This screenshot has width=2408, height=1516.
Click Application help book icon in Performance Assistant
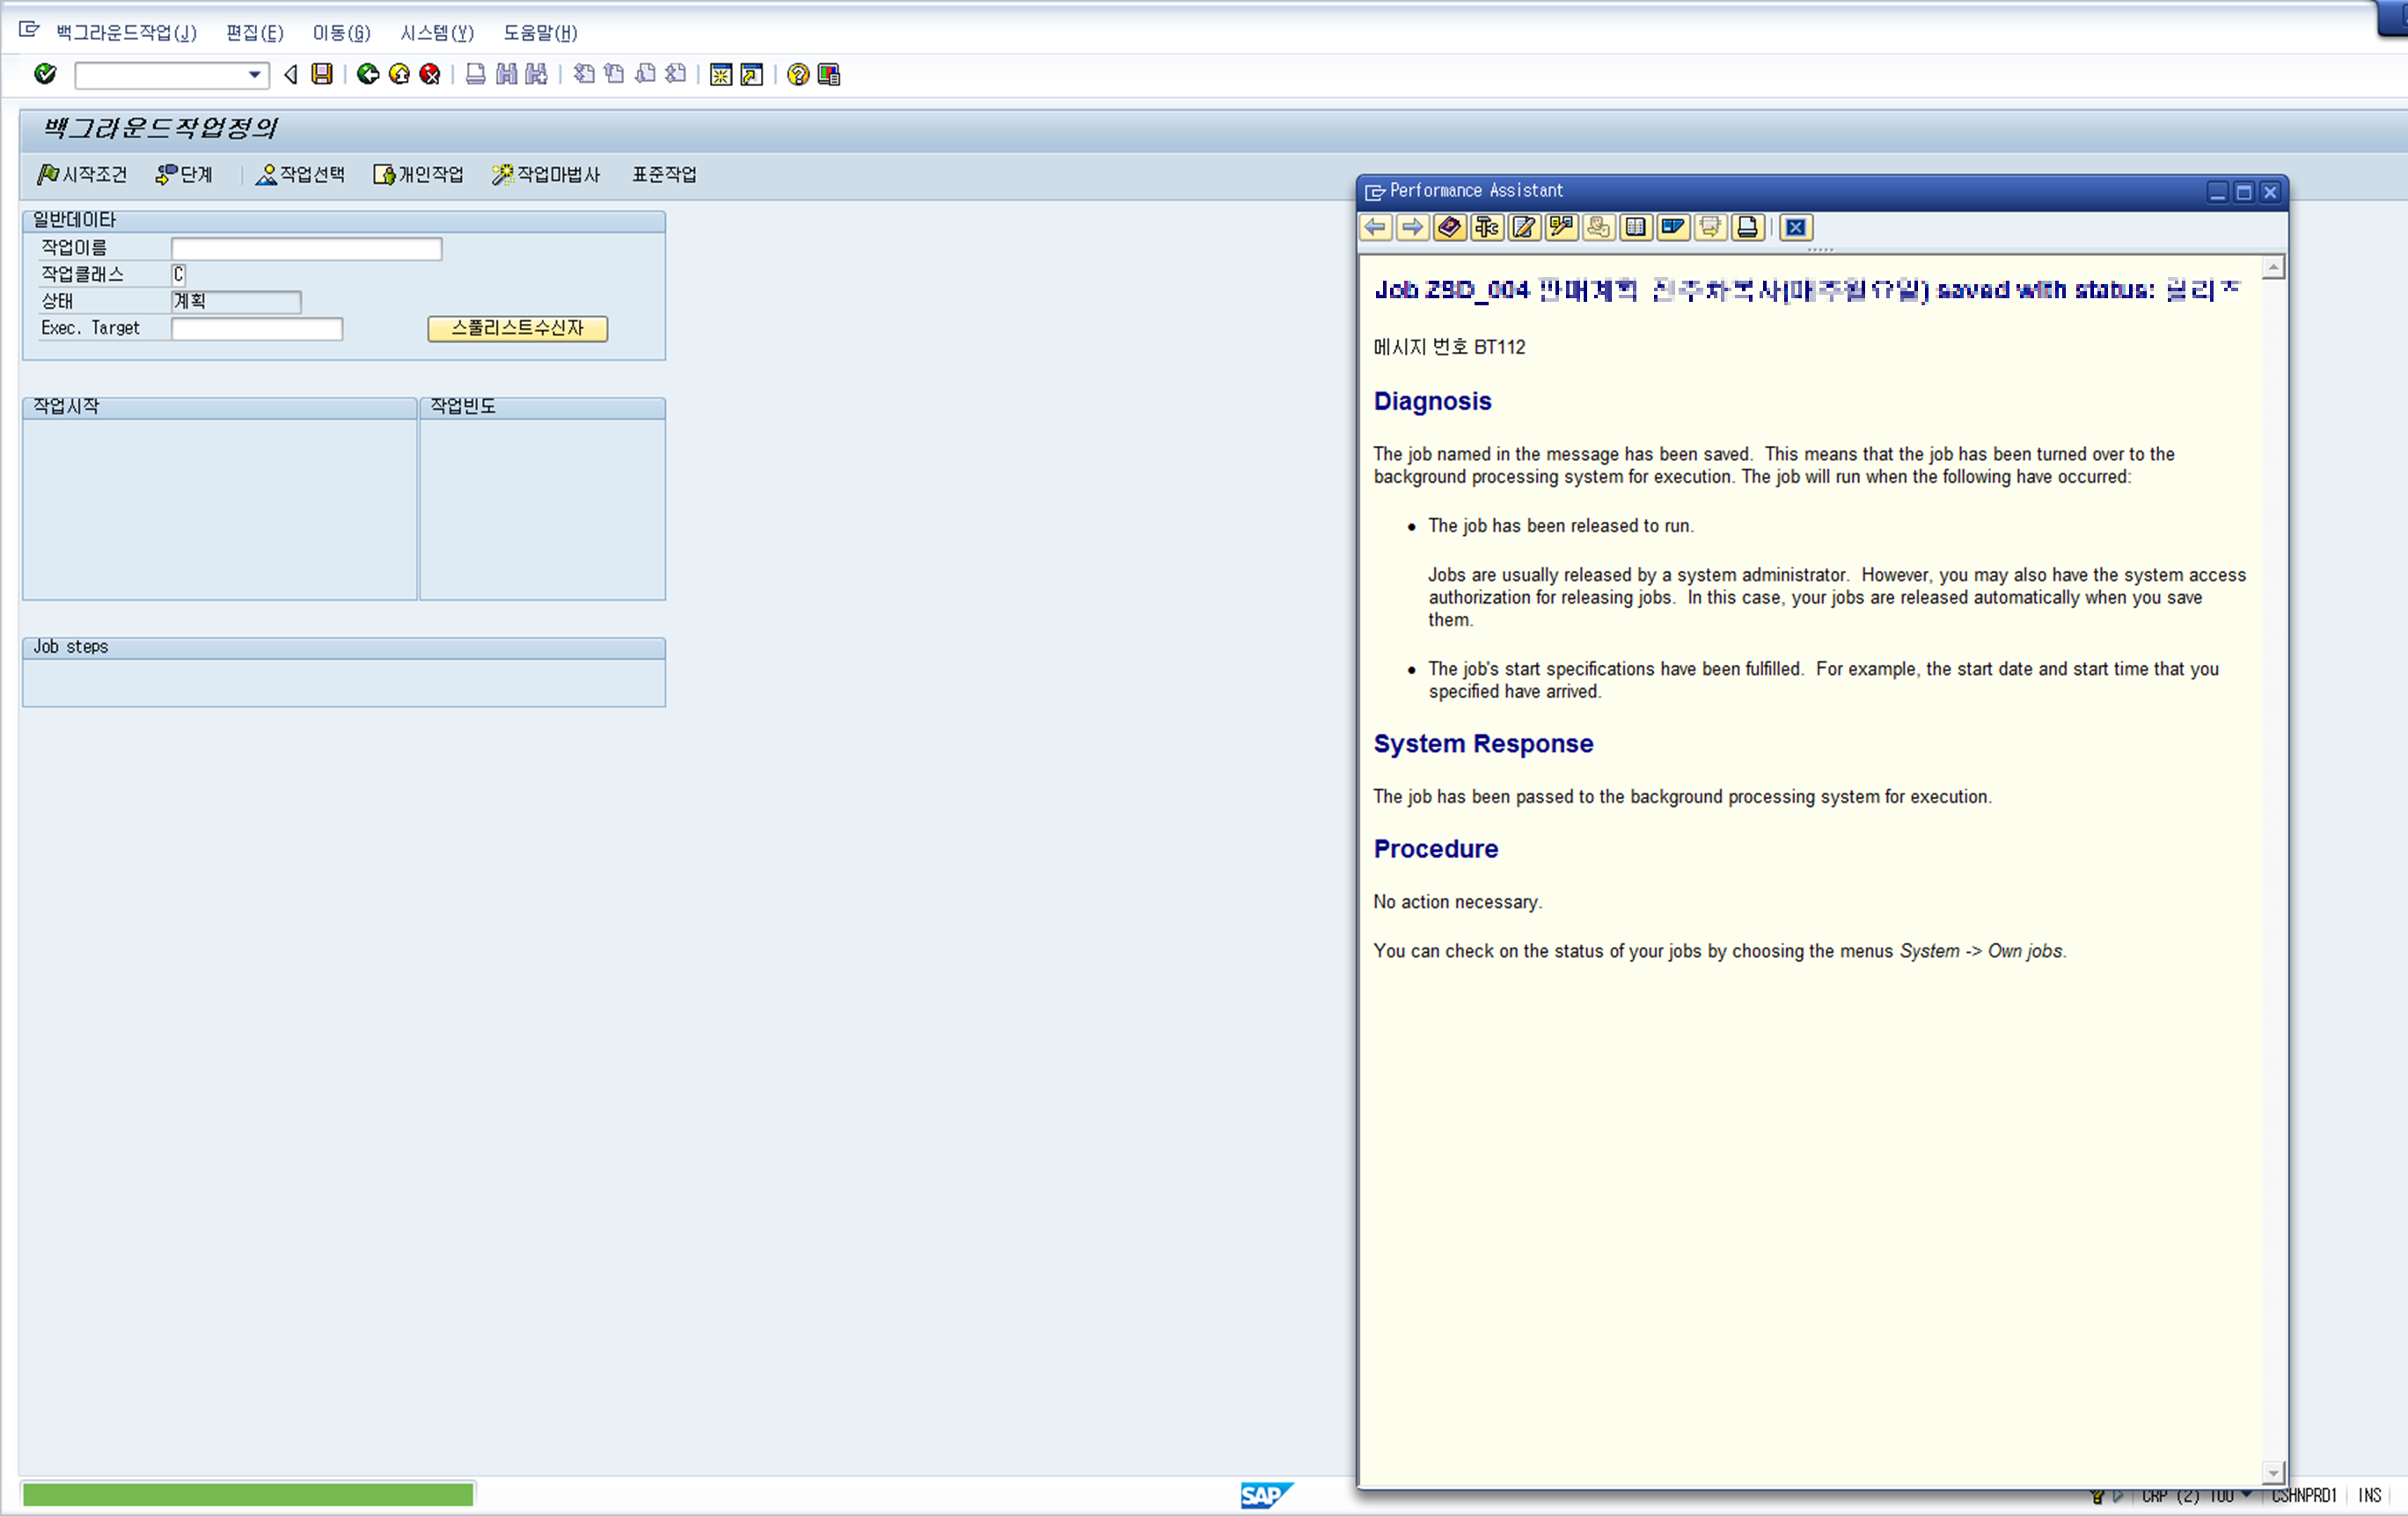point(1449,227)
